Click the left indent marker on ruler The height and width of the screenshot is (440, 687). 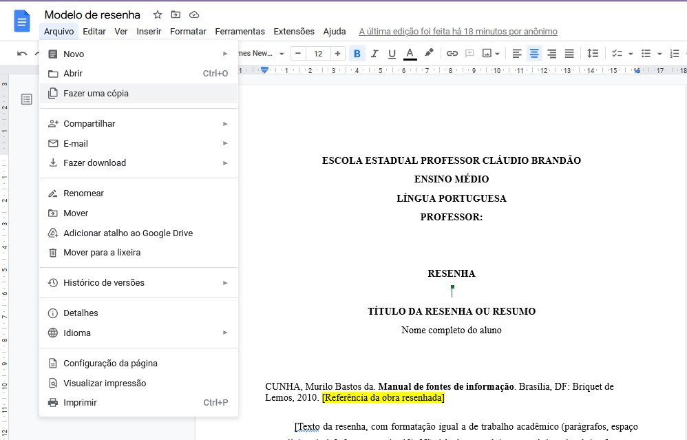point(264,70)
